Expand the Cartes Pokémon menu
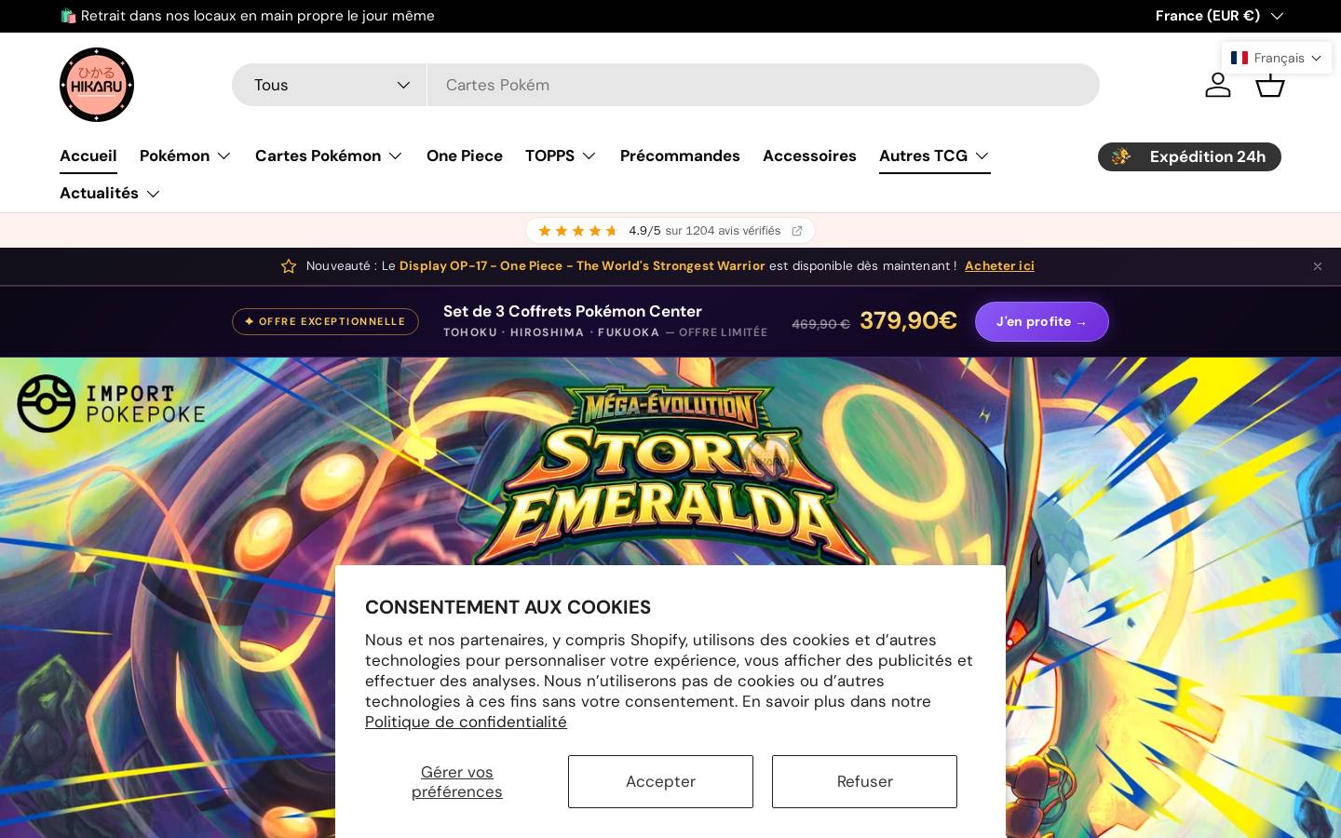This screenshot has height=838, width=1341. (x=329, y=155)
